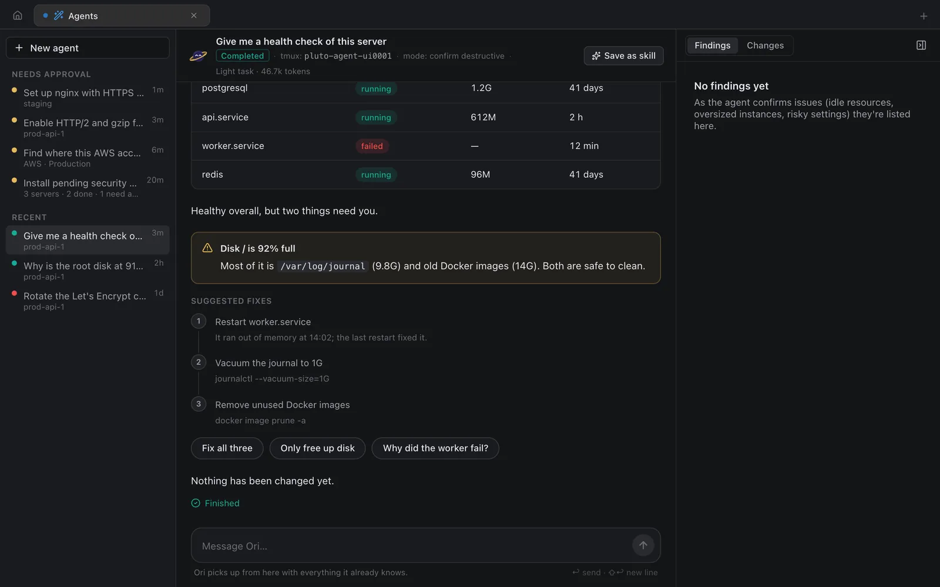This screenshot has height=587, width=940.
Task: Open a new tab with plus icon
Action: 924,16
